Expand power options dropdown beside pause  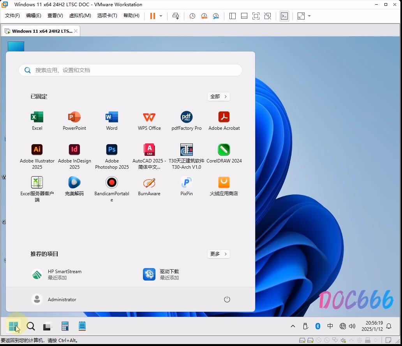point(161,16)
